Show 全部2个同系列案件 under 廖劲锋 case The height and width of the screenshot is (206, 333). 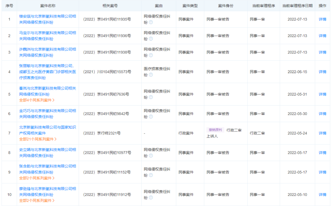pyautogui.click(x=37, y=201)
